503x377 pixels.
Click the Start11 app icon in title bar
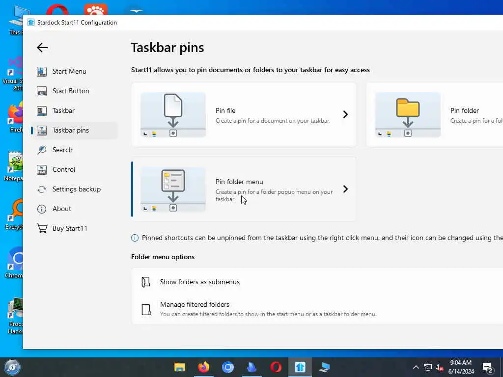point(31,23)
